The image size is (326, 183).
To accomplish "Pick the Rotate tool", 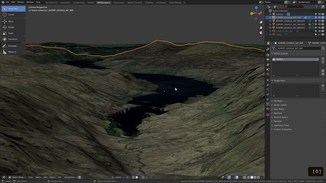I will click(13, 27).
